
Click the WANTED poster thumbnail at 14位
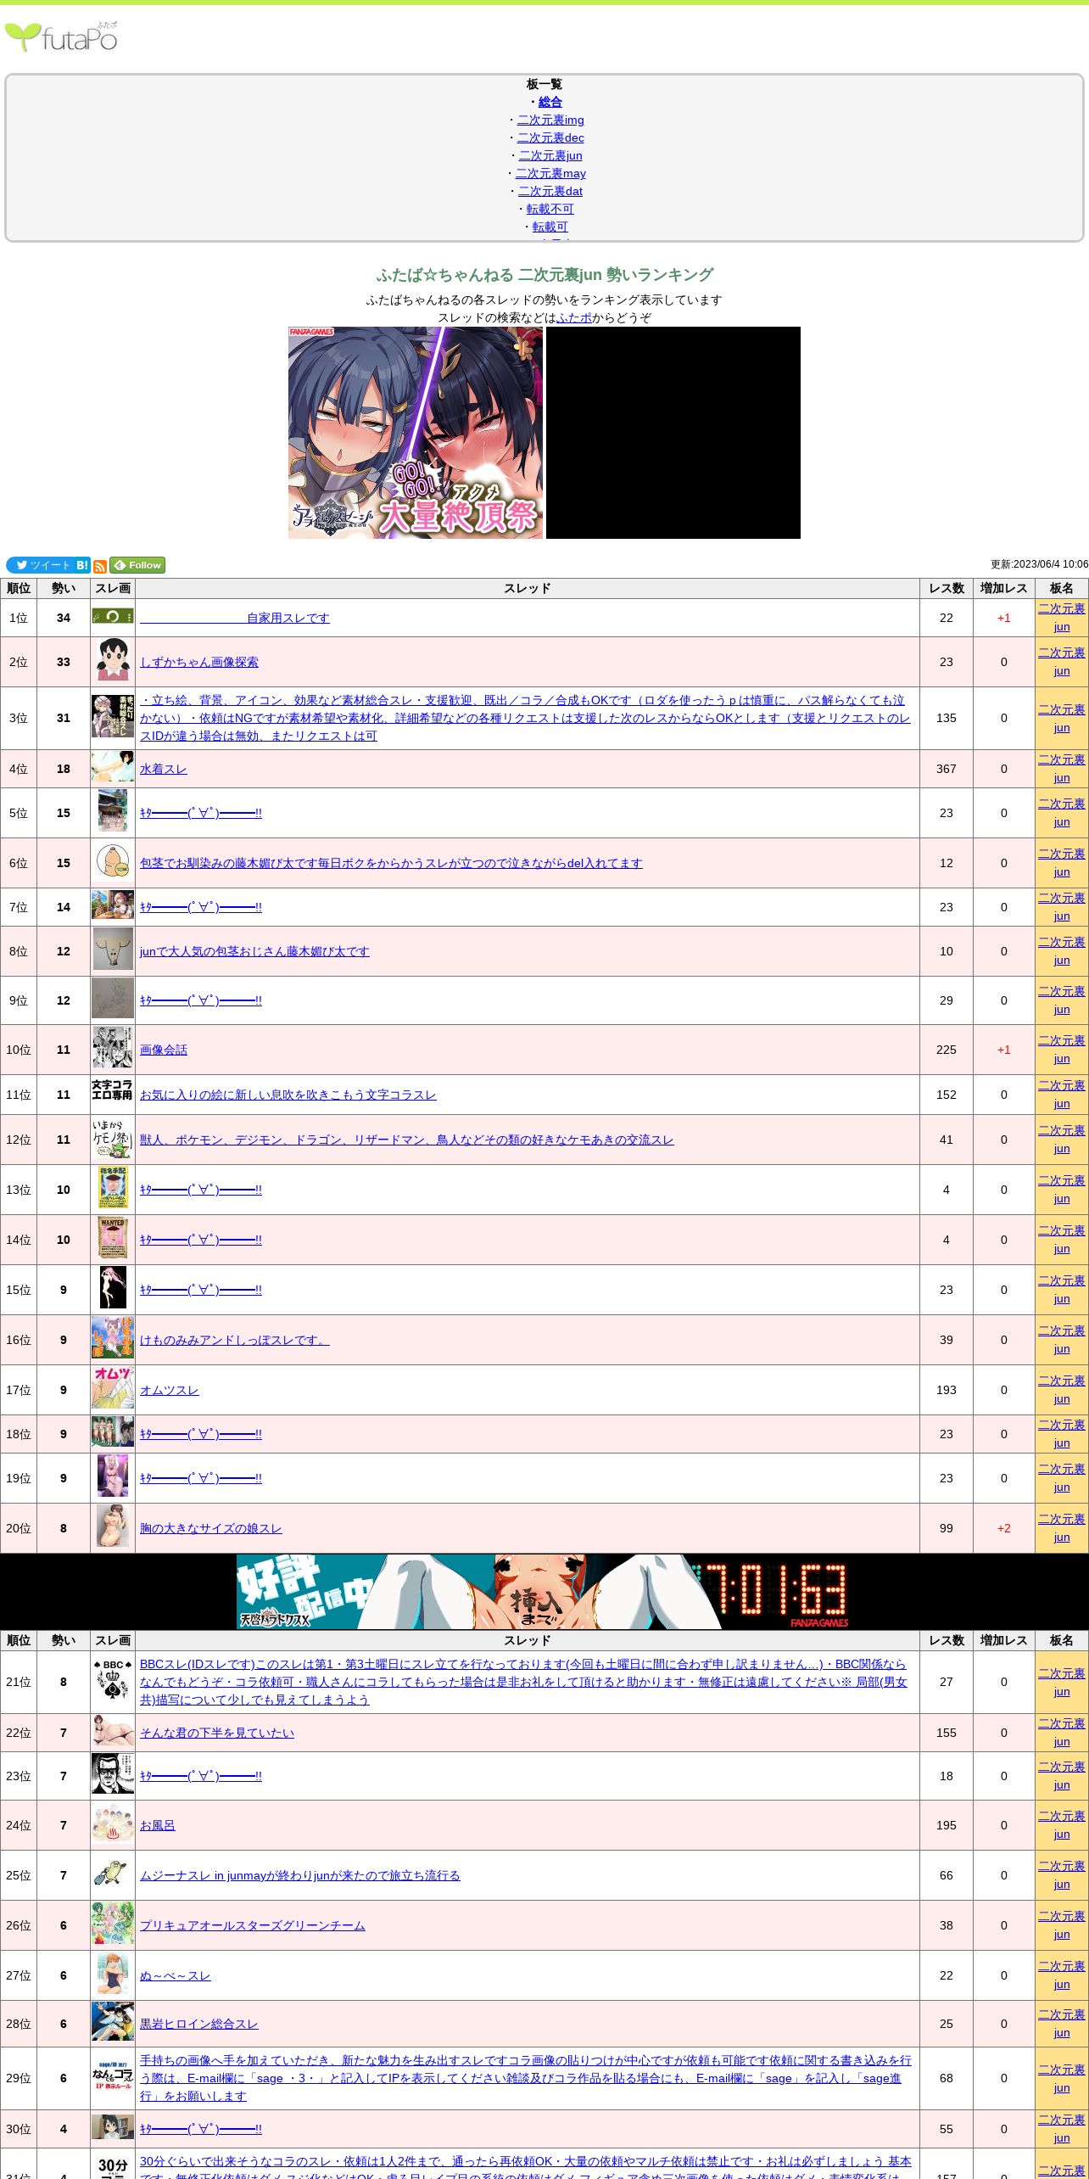[x=113, y=1238]
